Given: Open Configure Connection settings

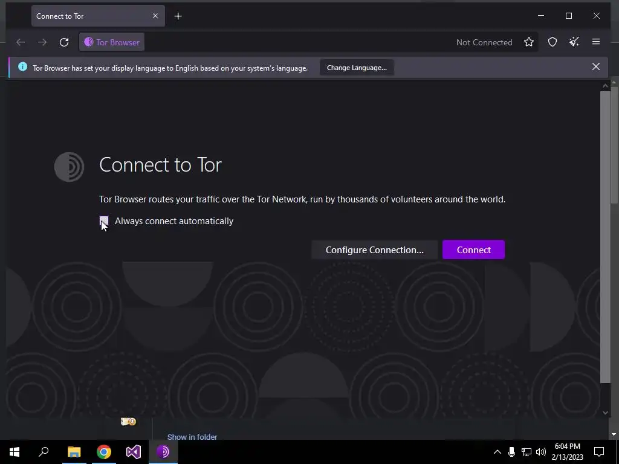Looking at the screenshot, I should (x=375, y=250).
